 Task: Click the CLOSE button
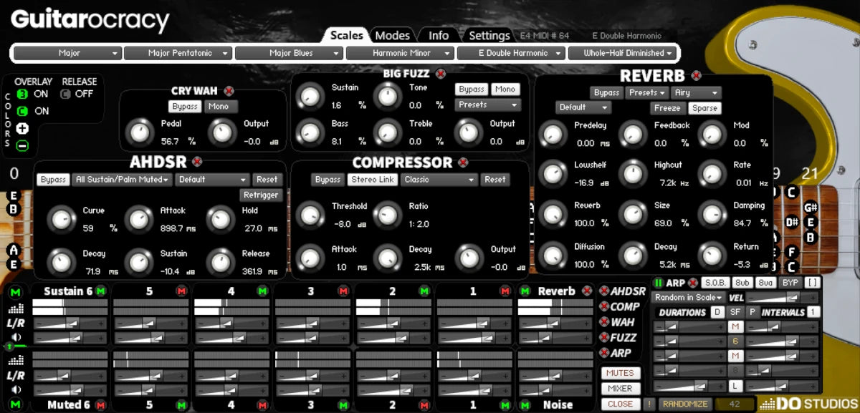tap(620, 404)
